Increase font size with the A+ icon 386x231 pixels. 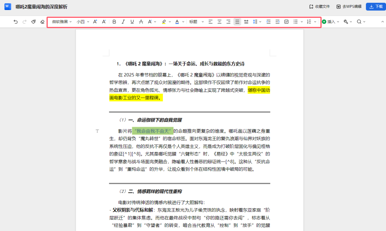pyautogui.click(x=95, y=22)
